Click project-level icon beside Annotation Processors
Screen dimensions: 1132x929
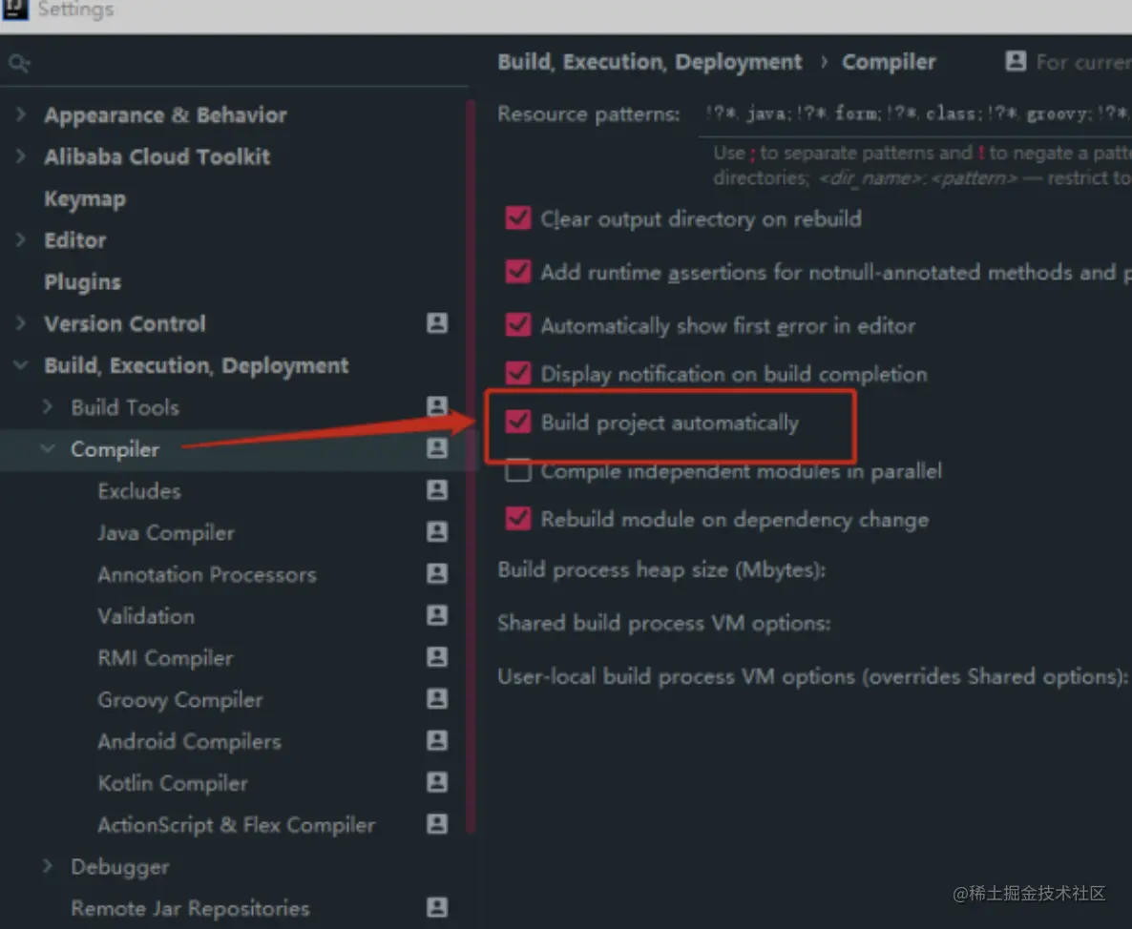click(437, 573)
